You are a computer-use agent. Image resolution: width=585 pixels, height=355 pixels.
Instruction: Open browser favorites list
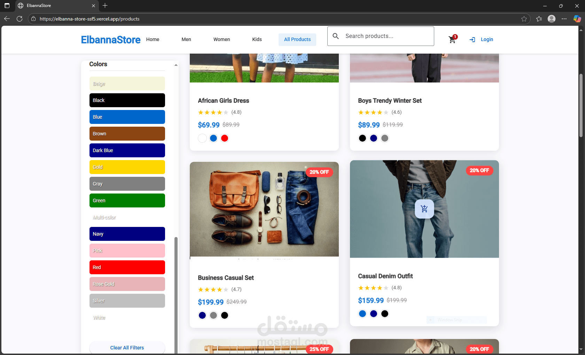[539, 19]
